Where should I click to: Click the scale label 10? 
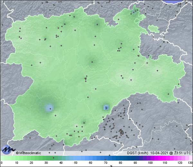(x=17, y=163)
